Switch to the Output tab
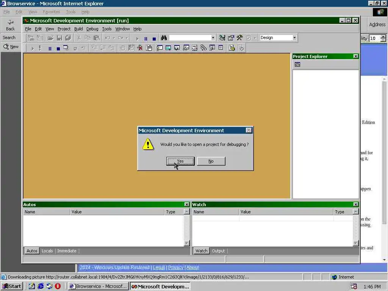Screen dimensions: 388x291 click(x=218, y=251)
